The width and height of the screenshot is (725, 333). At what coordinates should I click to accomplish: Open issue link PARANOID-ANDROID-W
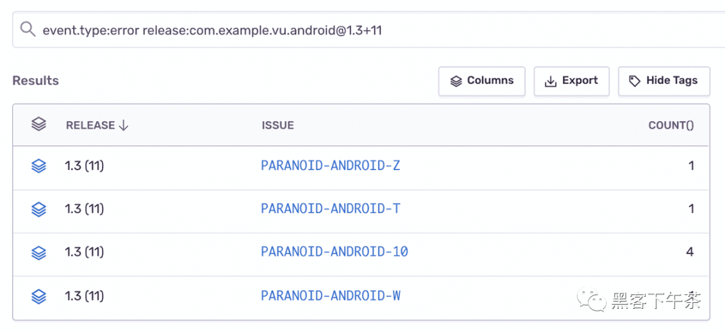coord(330,295)
